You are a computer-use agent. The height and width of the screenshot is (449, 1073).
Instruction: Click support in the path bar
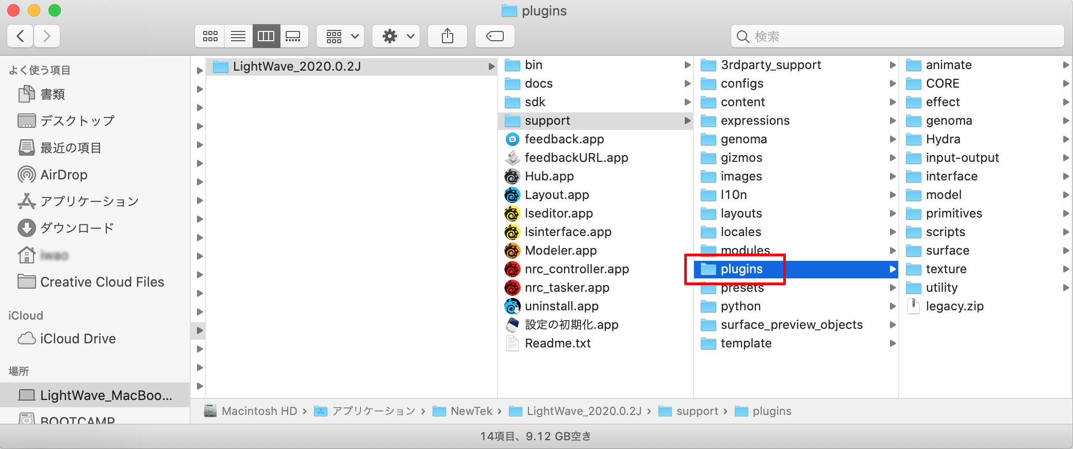tap(688, 411)
